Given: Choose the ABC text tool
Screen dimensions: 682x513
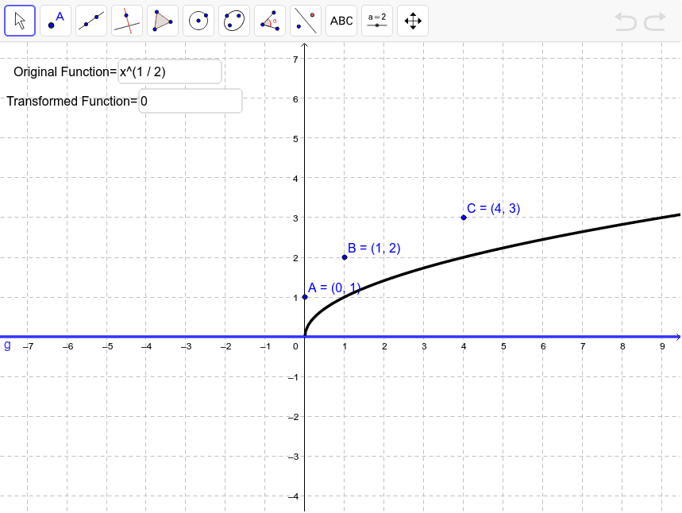Looking at the screenshot, I should [341, 21].
